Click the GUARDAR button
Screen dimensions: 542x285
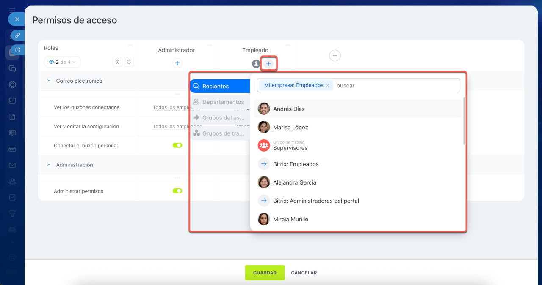pyautogui.click(x=265, y=273)
